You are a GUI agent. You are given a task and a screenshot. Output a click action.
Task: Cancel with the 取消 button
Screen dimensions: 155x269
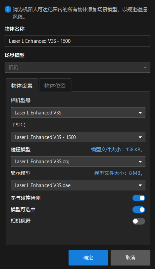(x=130, y=257)
